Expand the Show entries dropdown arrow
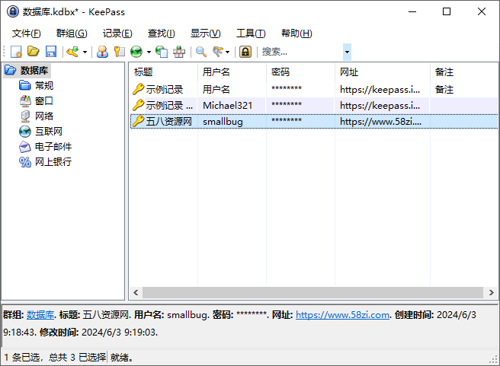This screenshot has width=500, height=366. tap(227, 52)
